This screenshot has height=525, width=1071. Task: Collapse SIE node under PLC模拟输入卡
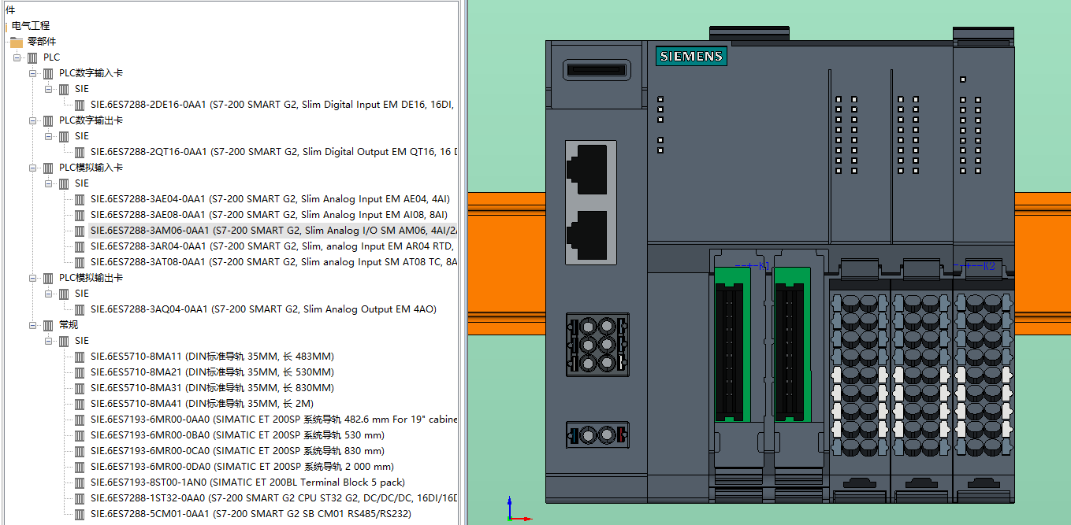48,183
